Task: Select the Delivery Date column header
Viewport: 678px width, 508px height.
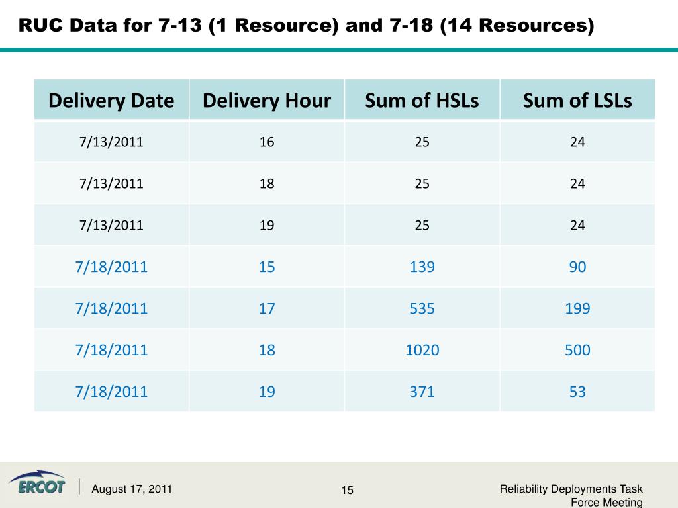Action: coord(111,100)
